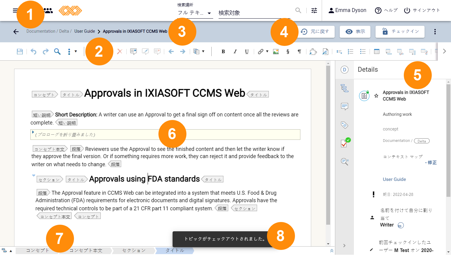Go back with the left arrow
451x255 pixels.
[x=16, y=31]
